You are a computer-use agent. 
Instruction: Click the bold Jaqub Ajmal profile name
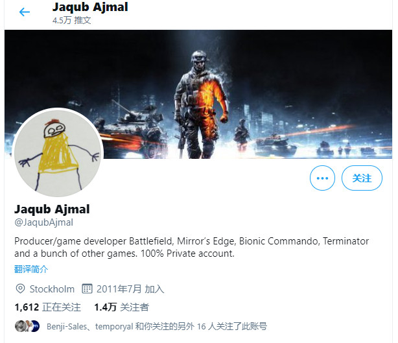point(52,209)
